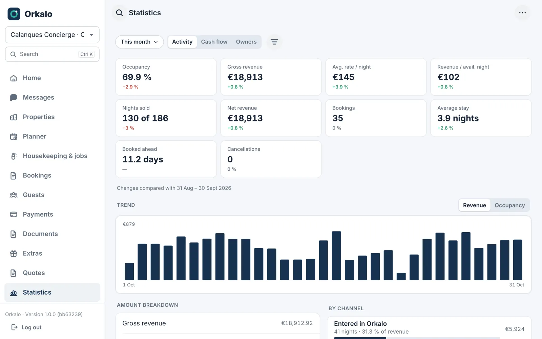Open the filter icon next to Owners tab
This screenshot has width=542, height=339.
click(274, 42)
